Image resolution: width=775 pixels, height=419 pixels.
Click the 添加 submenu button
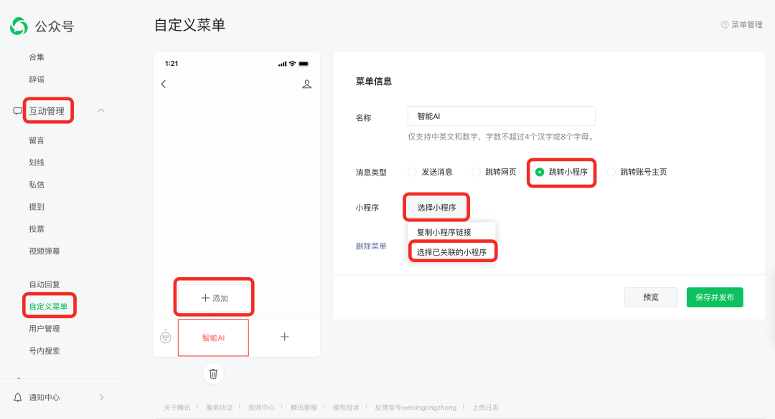tap(214, 298)
